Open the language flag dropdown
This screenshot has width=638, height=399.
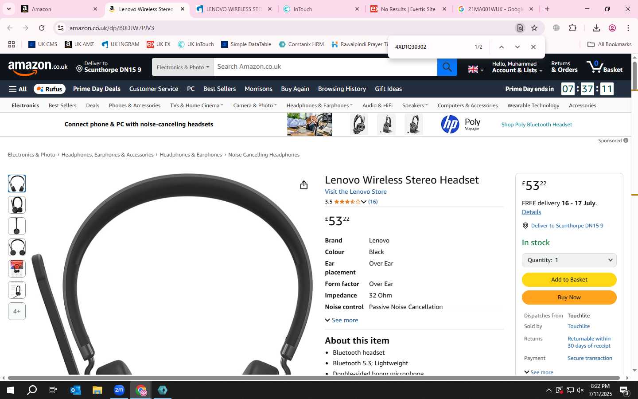pyautogui.click(x=476, y=69)
